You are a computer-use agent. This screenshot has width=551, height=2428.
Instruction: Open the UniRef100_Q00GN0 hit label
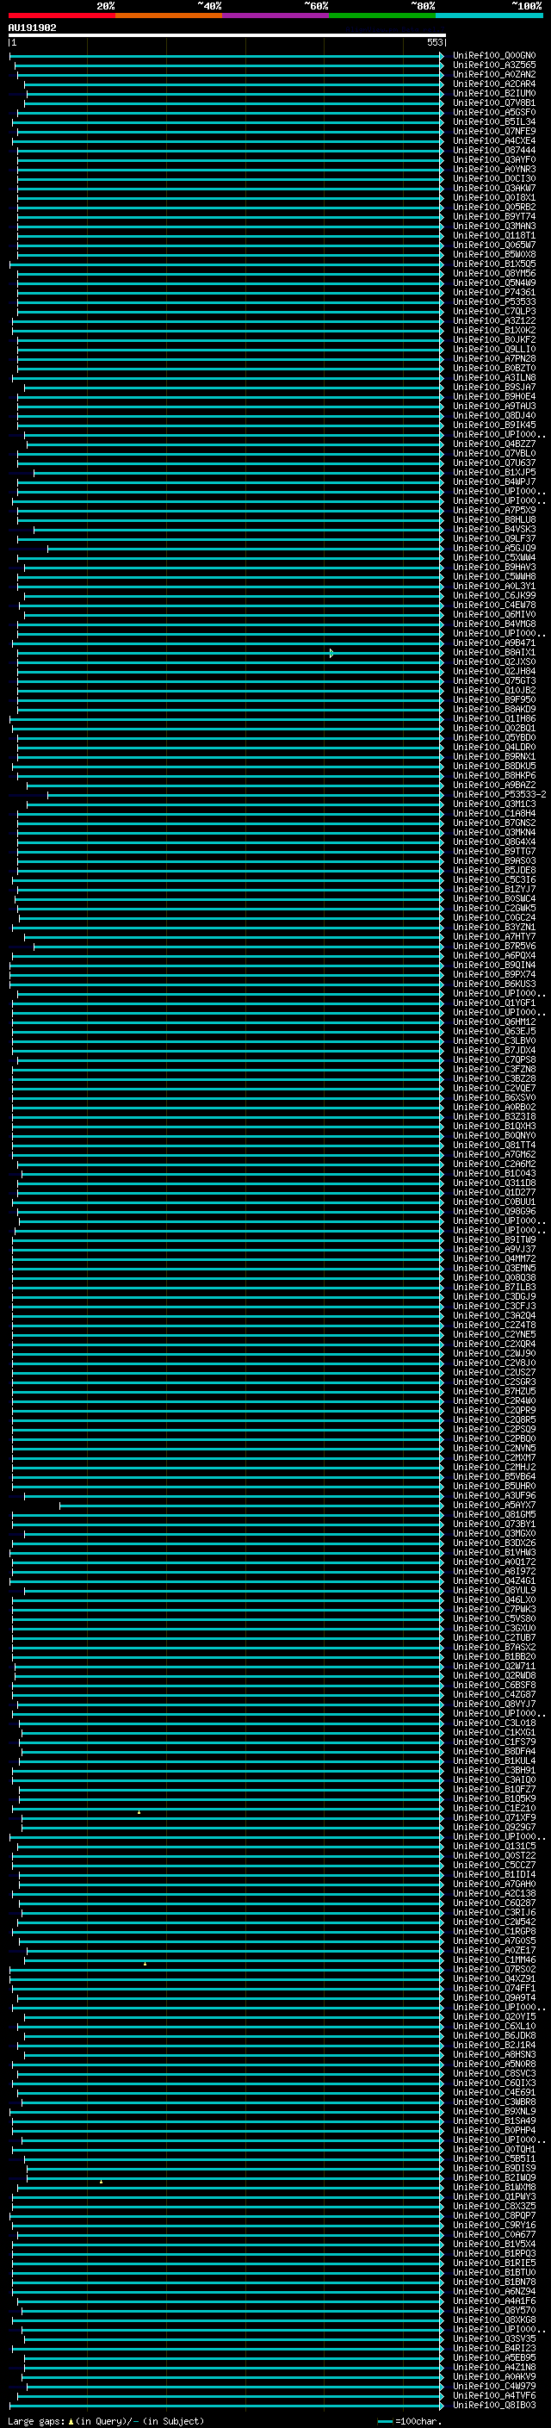pos(494,56)
